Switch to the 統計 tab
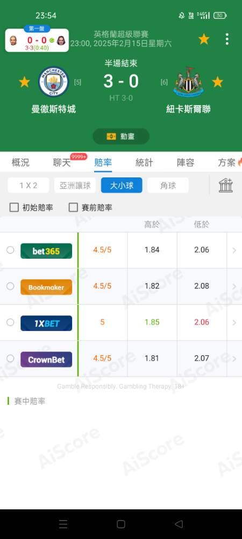This screenshot has width=242, height=539. [x=144, y=163]
